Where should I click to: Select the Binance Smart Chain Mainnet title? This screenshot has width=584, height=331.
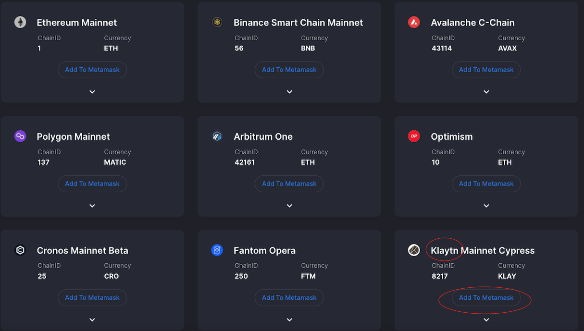click(x=298, y=23)
